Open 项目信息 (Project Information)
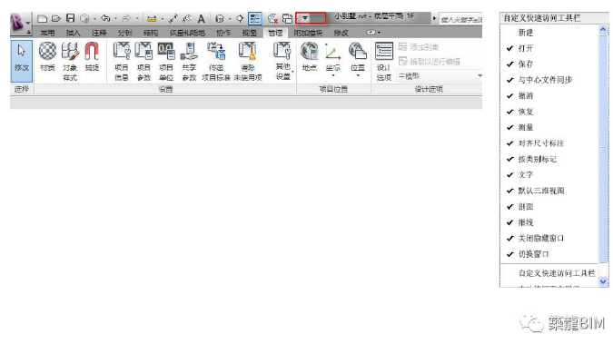The width and height of the screenshot is (613, 344). [122, 62]
